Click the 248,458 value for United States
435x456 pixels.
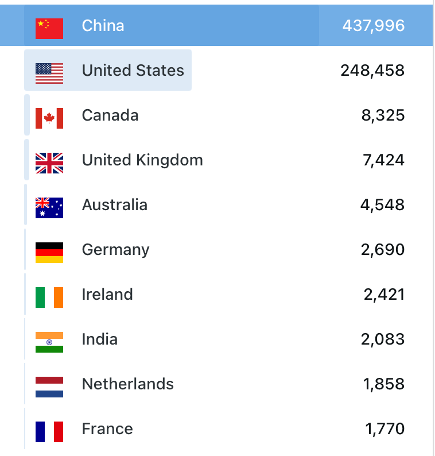coord(372,71)
